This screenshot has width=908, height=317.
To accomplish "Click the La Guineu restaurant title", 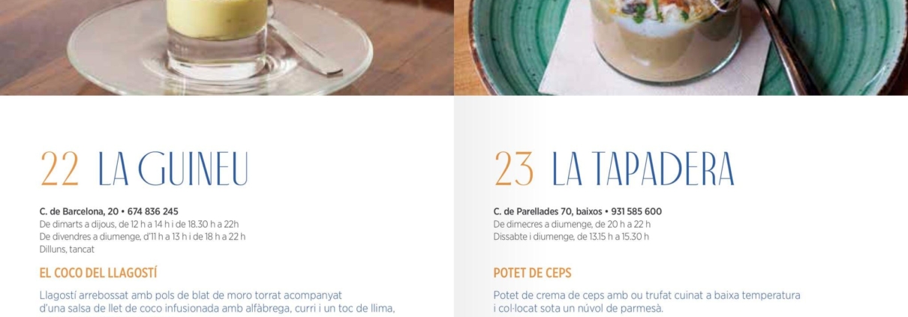I will [173, 169].
